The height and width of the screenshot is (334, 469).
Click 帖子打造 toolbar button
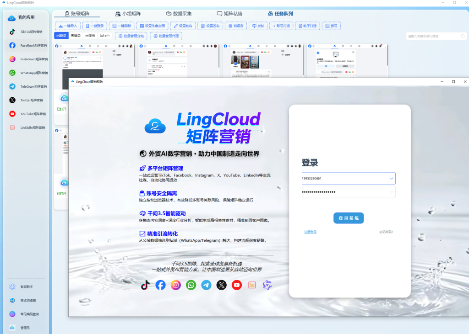[x=307, y=26]
